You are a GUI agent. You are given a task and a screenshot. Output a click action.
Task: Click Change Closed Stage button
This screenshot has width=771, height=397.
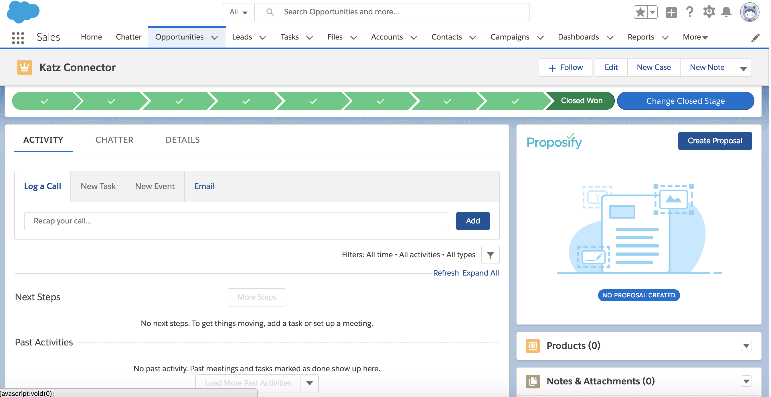pyautogui.click(x=685, y=101)
